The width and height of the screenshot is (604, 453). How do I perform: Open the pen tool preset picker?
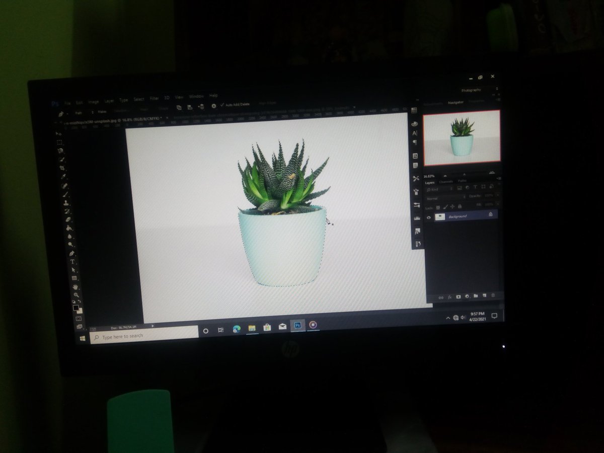click(x=62, y=114)
